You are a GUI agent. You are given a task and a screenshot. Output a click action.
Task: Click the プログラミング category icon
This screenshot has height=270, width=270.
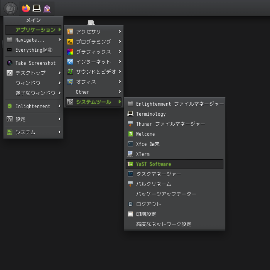tap(70, 42)
